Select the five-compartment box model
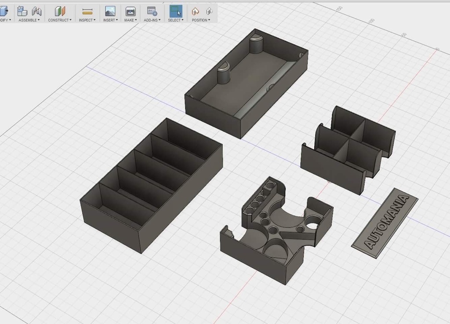The width and height of the screenshot is (450, 324). (151, 186)
